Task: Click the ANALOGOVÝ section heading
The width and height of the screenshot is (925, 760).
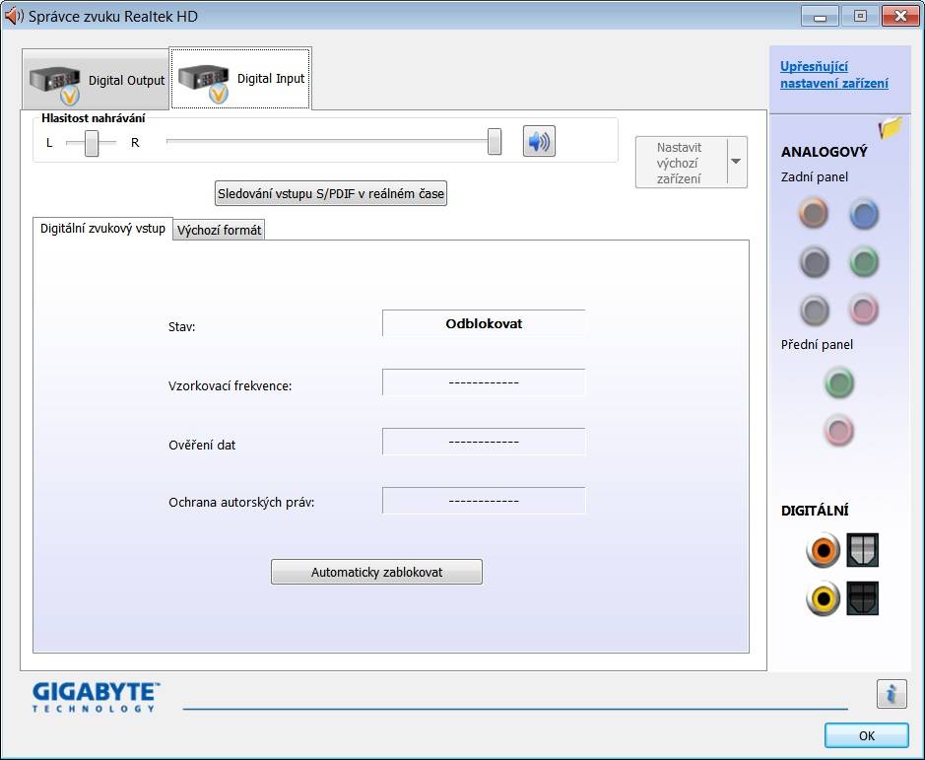Action: click(x=825, y=152)
